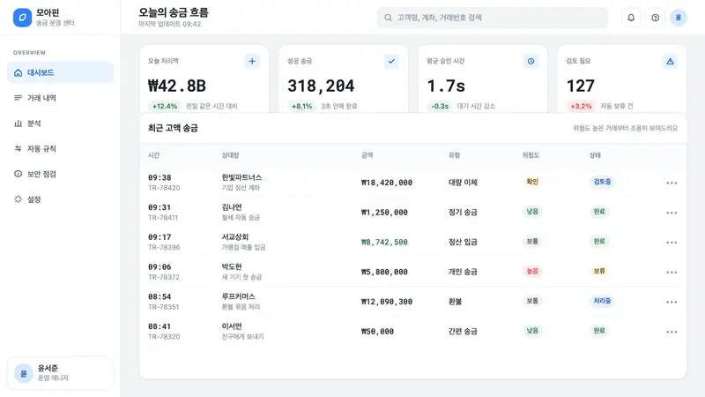This screenshot has width=705, height=397.
Task: Click the 318,204 value on 성공 송금 card
Action: point(321,86)
